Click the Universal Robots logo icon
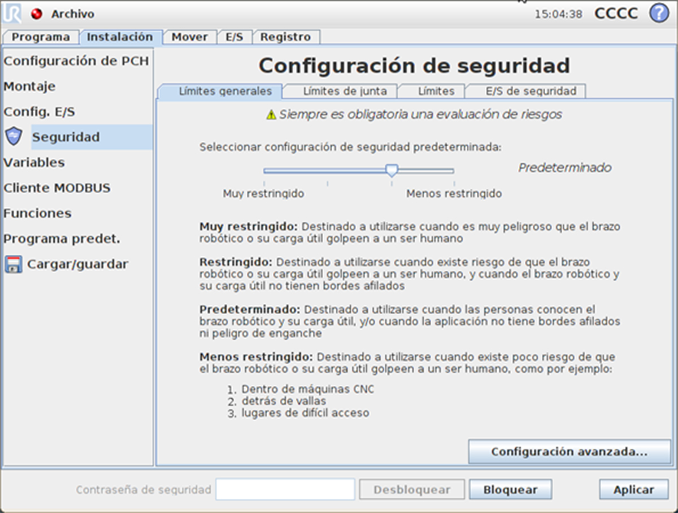 point(12,14)
